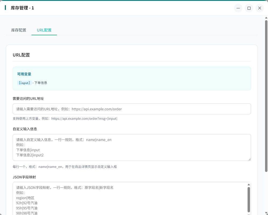Close the 库存管理 window
Viewport: 268px width, 215px height.
tap(259, 8)
